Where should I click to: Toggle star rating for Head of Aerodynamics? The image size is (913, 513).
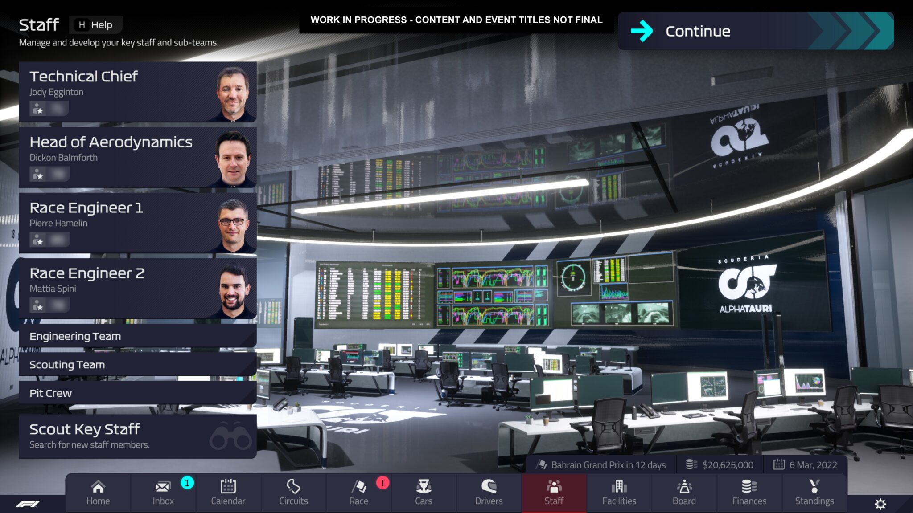pyautogui.click(x=40, y=175)
